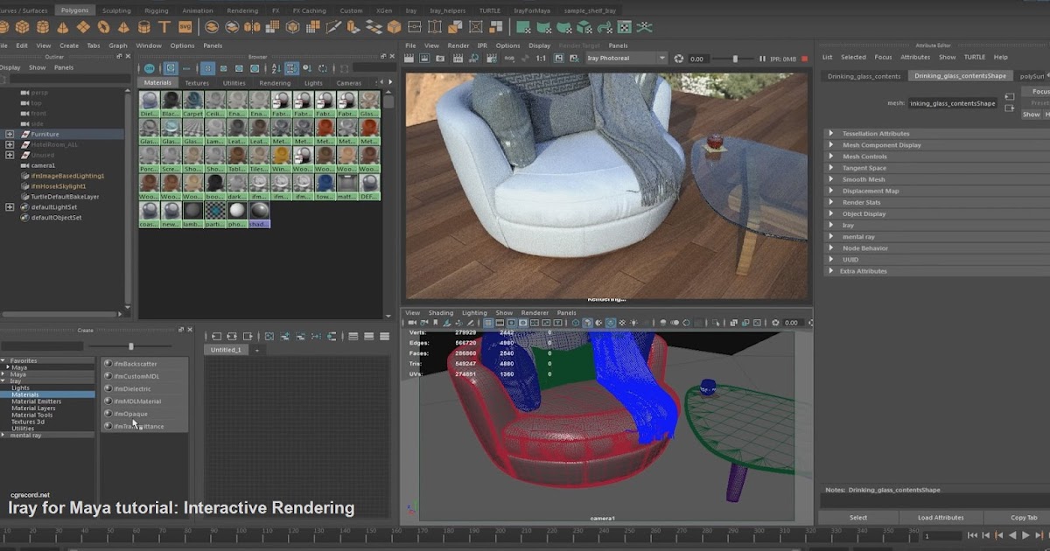Click the Load Attributes button
Viewport: 1050px width, 551px height.
[940, 517]
